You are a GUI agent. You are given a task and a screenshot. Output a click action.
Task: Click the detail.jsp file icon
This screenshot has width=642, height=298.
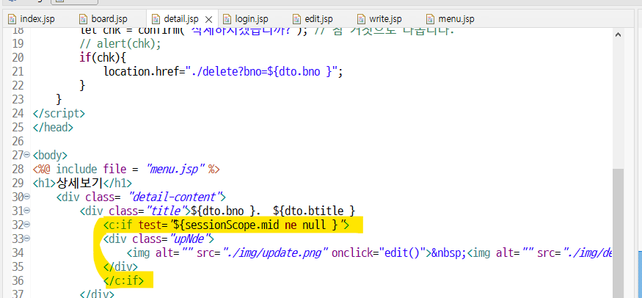click(156, 19)
